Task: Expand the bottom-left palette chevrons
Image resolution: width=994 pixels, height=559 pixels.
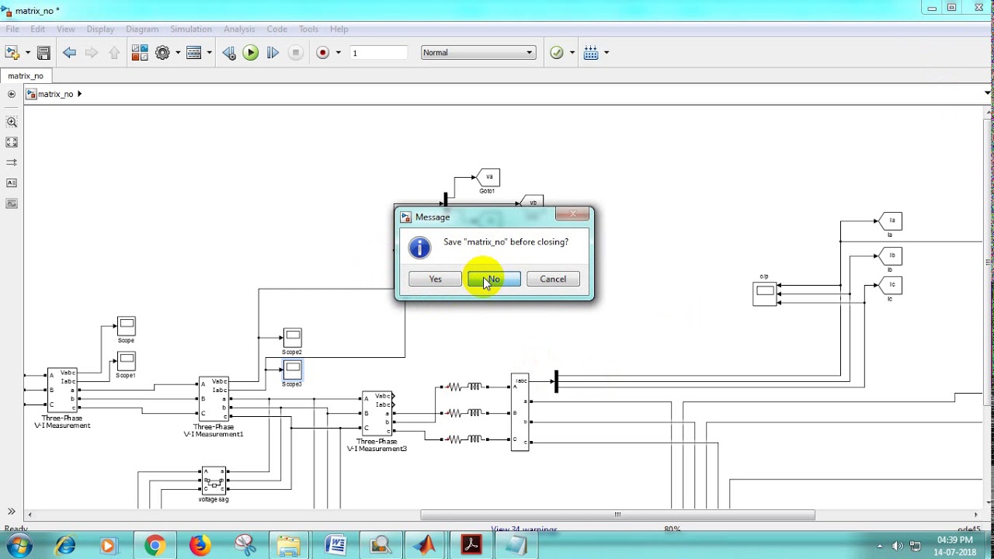Action: [x=12, y=511]
